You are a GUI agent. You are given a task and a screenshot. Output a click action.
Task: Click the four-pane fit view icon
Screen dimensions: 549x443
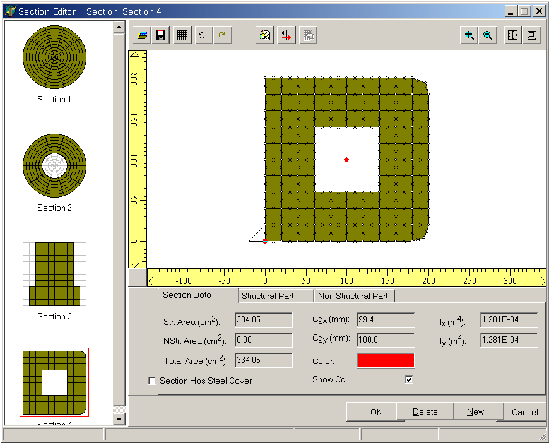tap(512, 35)
